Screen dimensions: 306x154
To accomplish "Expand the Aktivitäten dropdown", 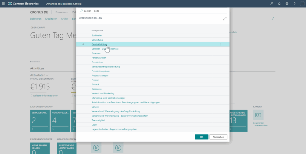I will coord(39,75).
